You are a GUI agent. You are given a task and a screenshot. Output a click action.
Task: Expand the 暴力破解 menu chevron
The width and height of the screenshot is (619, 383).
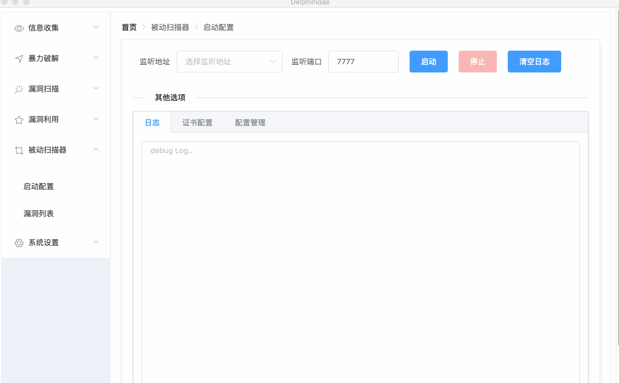click(96, 58)
